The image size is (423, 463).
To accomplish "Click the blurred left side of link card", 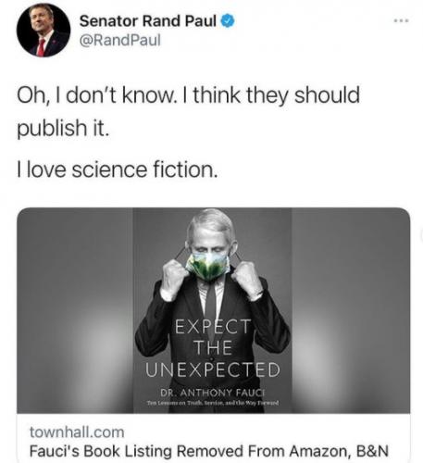I will 75,310.
